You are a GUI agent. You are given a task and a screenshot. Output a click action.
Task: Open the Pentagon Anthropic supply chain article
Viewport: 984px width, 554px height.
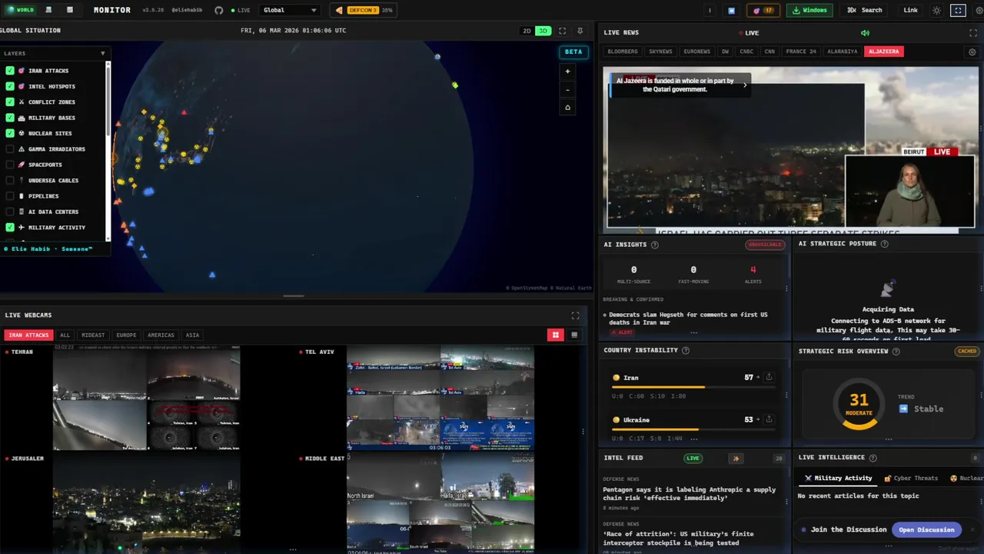689,493
